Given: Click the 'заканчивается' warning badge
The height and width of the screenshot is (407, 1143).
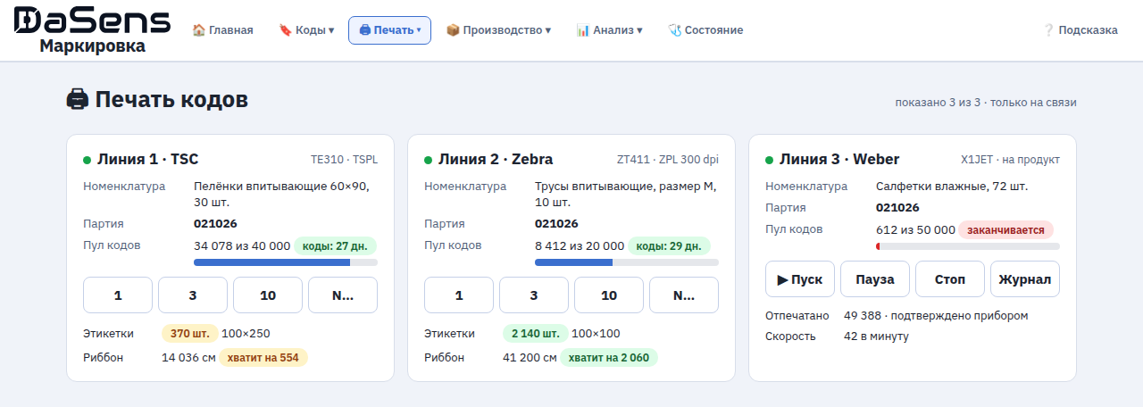Looking at the screenshot, I should (x=1006, y=229).
